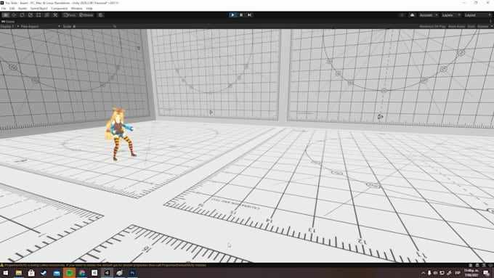Screen dimensions: 494x278
Task: Select the Rotate tool
Action: (22, 15)
